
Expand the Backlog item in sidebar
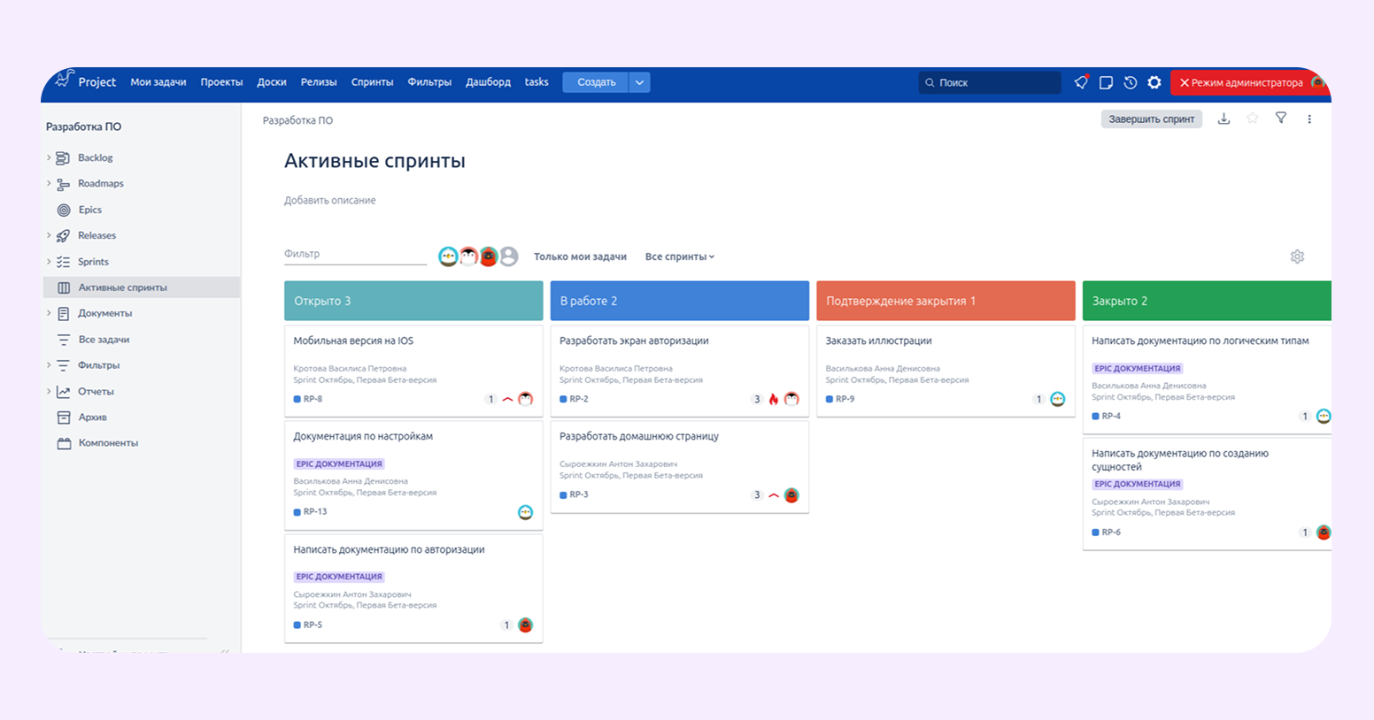click(49, 157)
